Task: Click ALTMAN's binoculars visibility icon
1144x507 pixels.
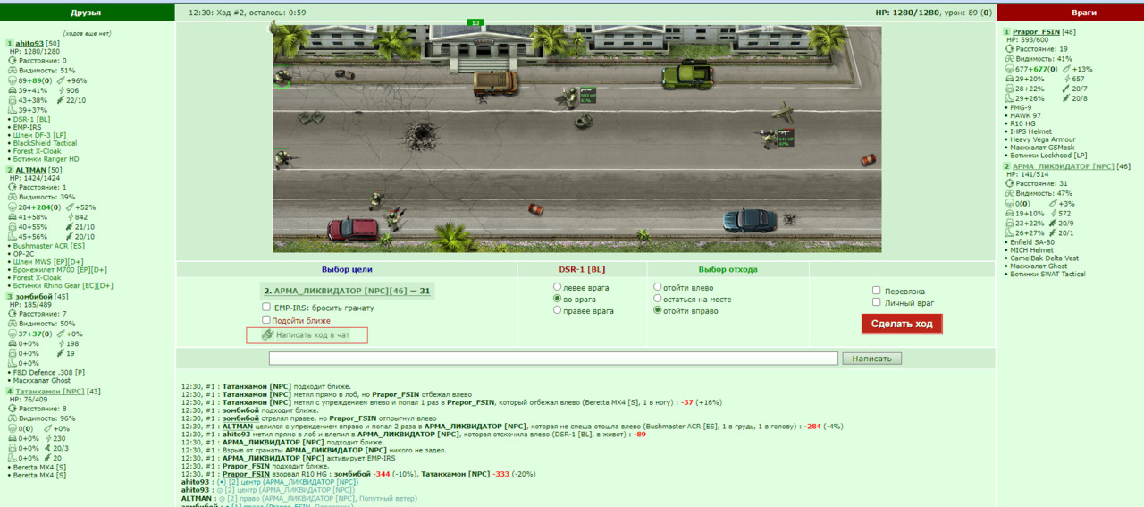Action: coord(13,197)
